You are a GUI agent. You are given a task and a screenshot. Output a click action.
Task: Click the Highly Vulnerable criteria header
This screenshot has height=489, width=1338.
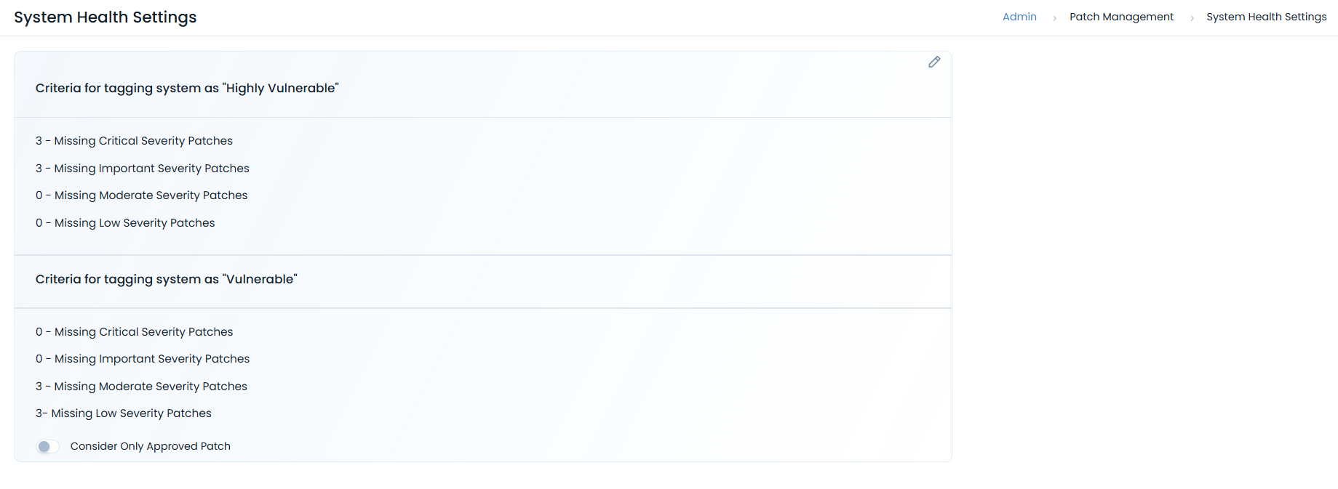point(187,87)
